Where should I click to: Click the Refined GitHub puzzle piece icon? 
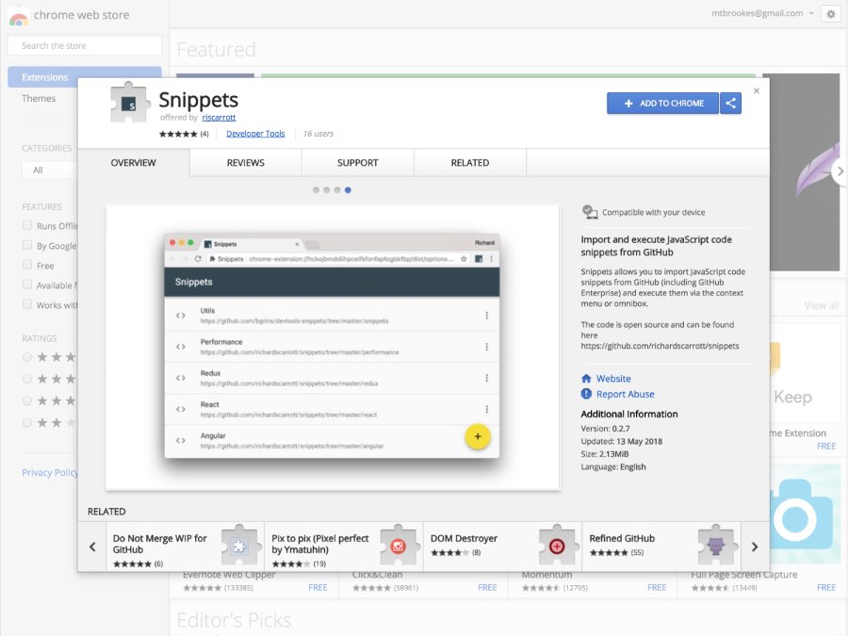point(717,546)
